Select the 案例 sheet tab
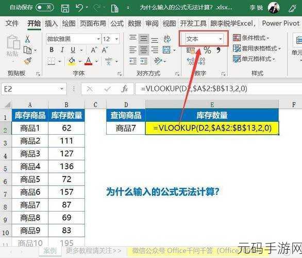302x258 pixels. tap(50, 251)
